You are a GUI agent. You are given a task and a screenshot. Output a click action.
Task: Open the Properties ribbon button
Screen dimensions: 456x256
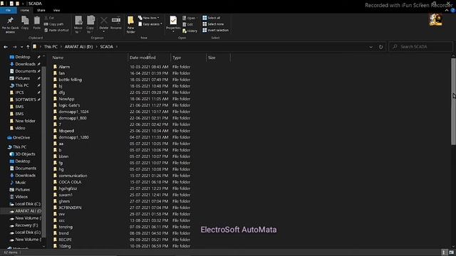(173, 23)
